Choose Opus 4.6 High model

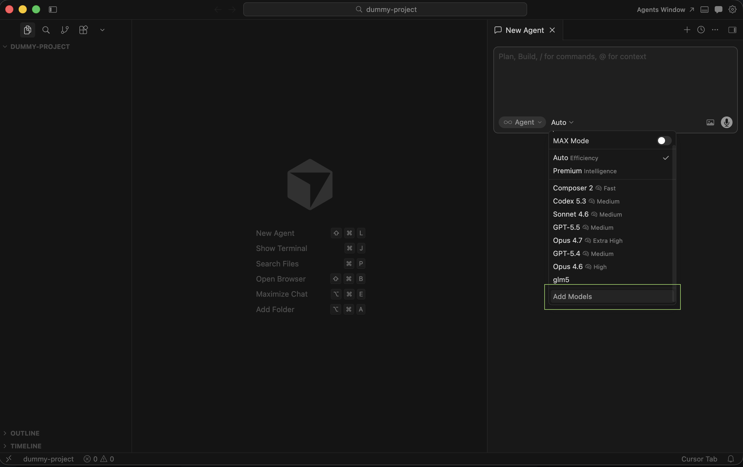611,267
